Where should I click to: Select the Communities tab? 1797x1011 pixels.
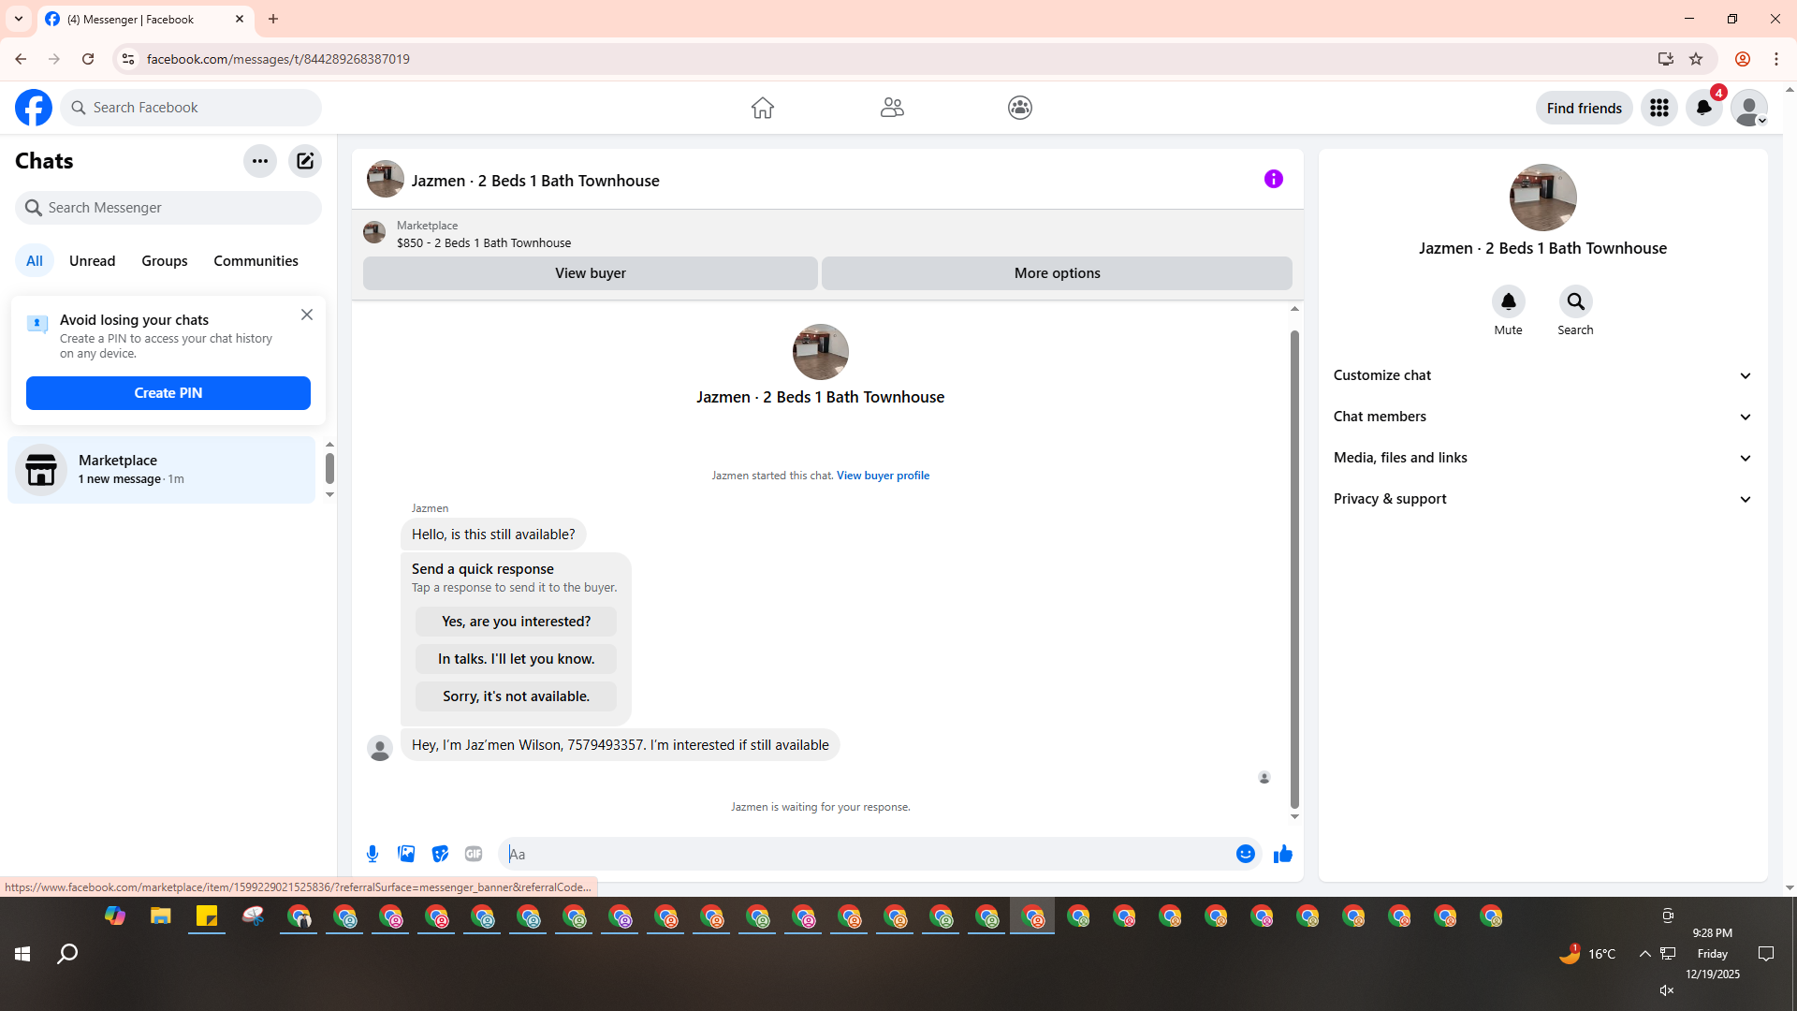click(x=256, y=261)
